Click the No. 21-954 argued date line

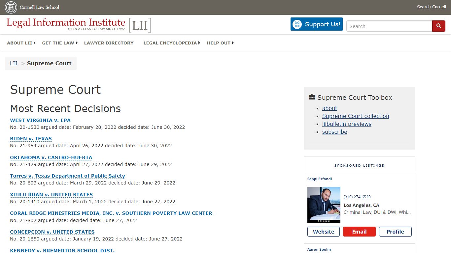tap(91, 146)
